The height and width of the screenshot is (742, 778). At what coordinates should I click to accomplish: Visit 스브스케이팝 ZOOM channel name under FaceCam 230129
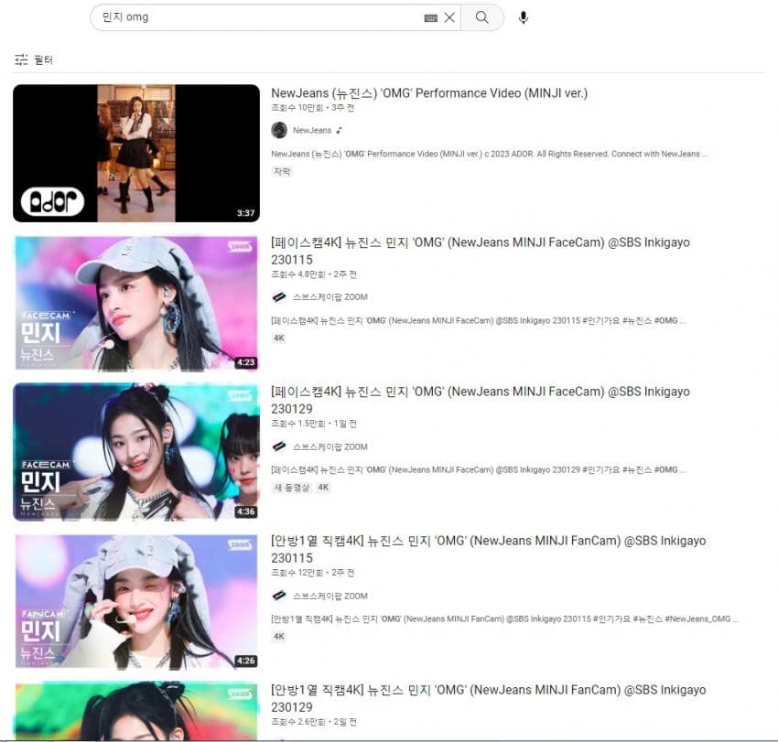pyautogui.click(x=330, y=446)
